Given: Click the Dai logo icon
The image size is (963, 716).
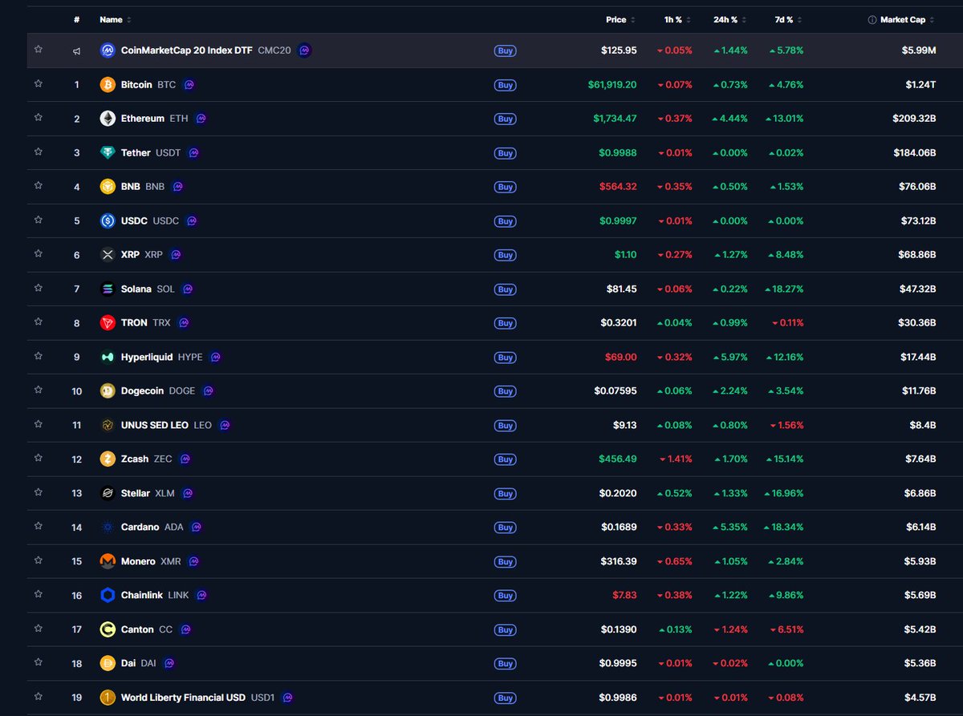Looking at the screenshot, I should (108, 664).
